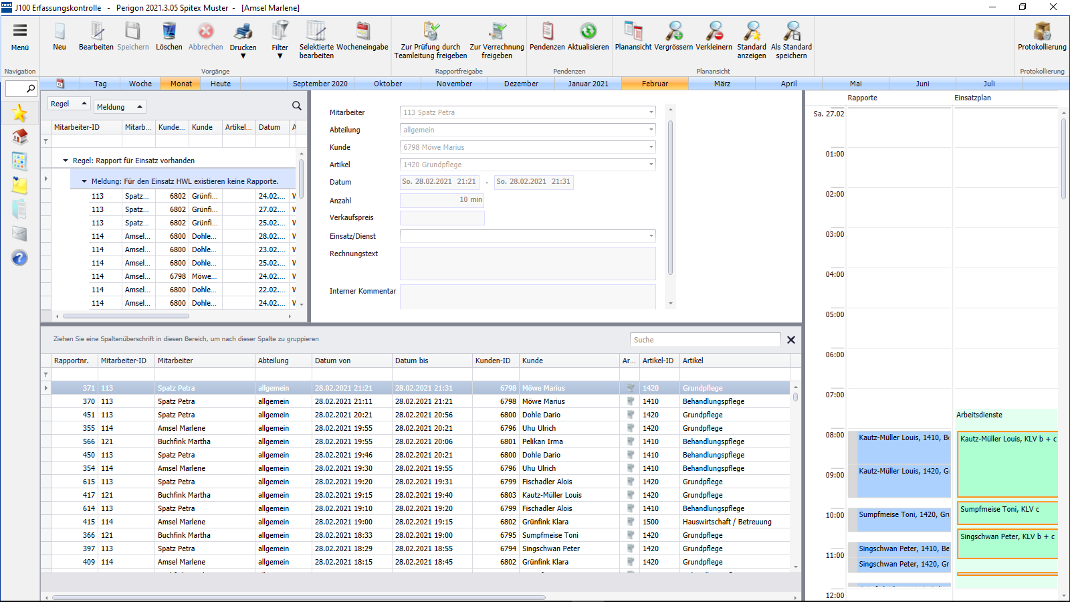Click the Planansicht Vergrössern magnifier icon
Image resolution: width=1070 pixels, height=602 pixels.
click(x=673, y=32)
